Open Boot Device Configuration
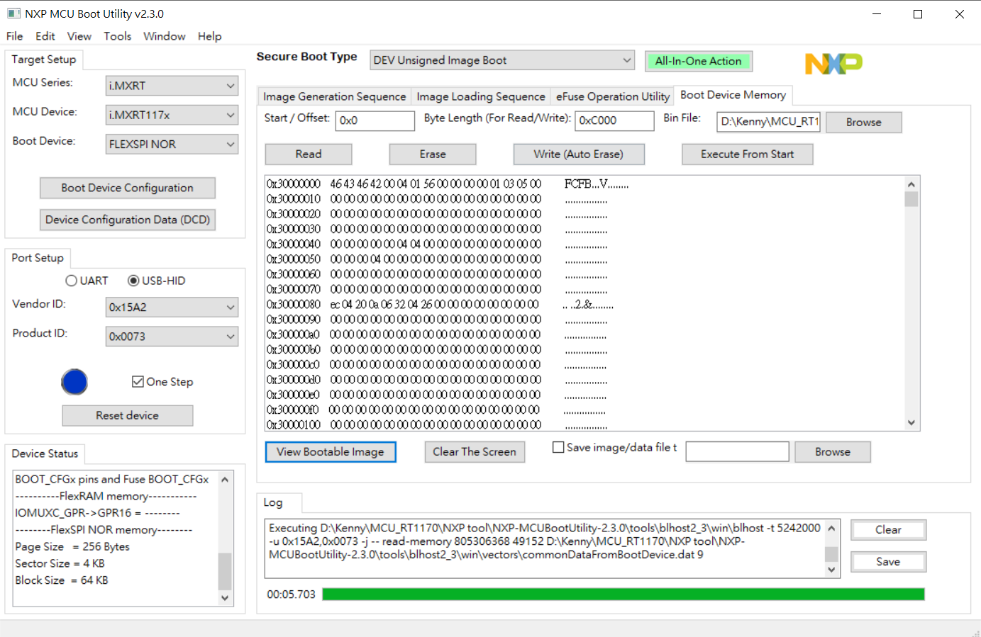 pyautogui.click(x=127, y=188)
